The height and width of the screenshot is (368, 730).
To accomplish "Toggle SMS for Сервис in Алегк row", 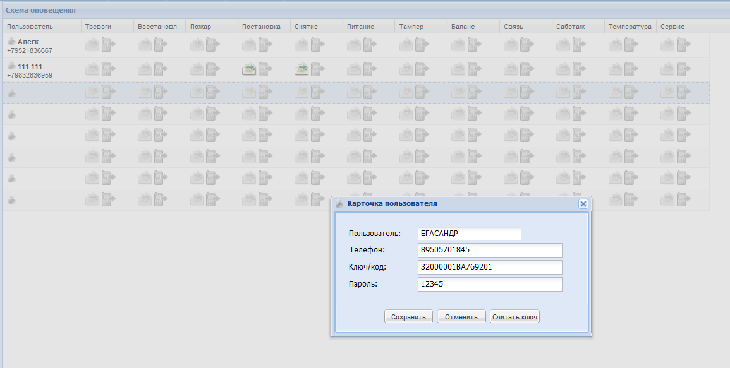I will pyautogui.click(x=667, y=45).
